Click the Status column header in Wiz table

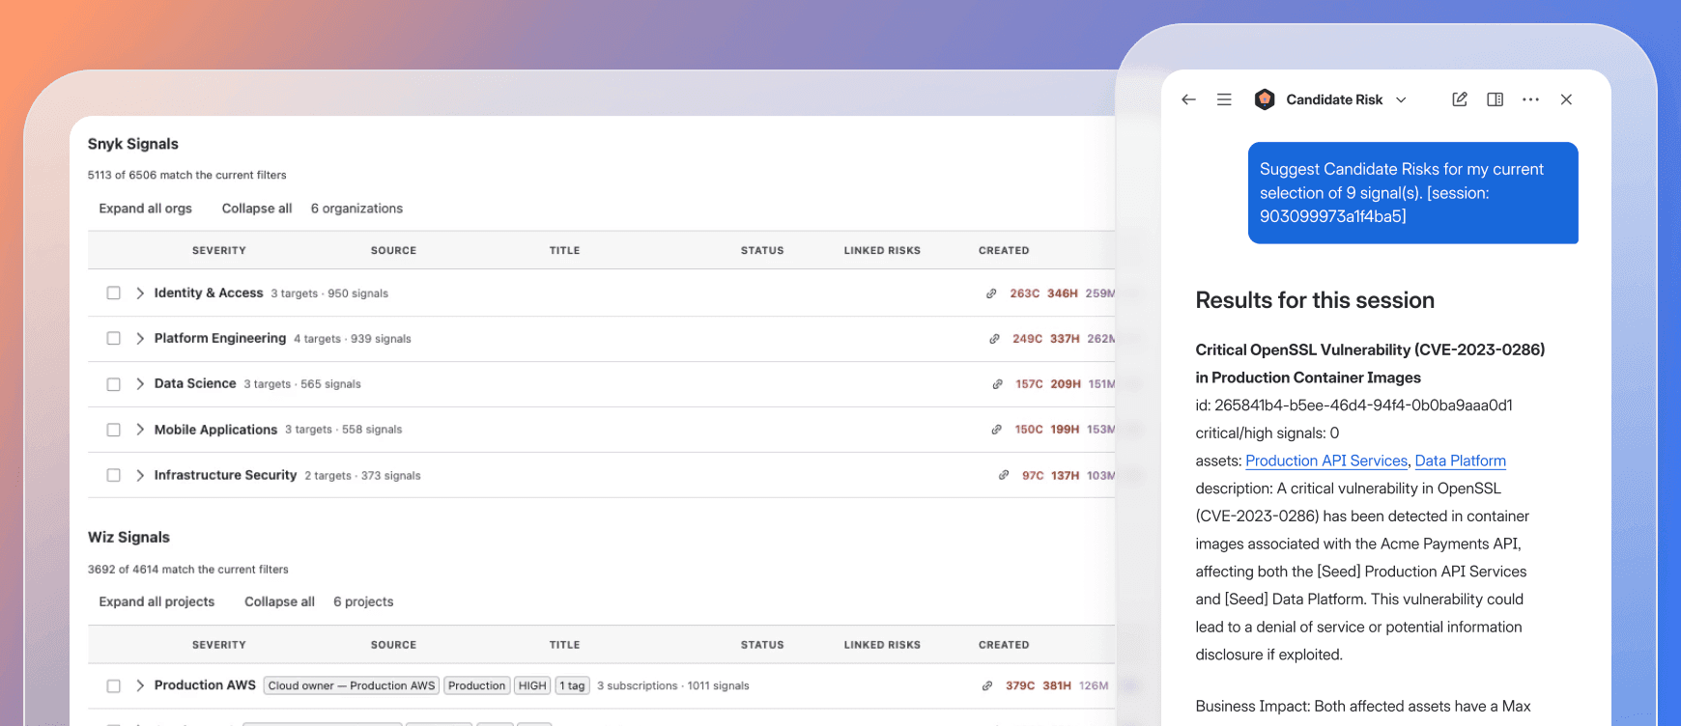pyautogui.click(x=762, y=645)
